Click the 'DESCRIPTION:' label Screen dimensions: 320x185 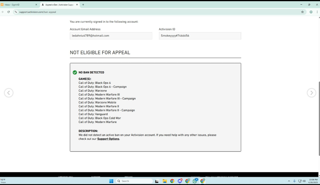(88, 131)
